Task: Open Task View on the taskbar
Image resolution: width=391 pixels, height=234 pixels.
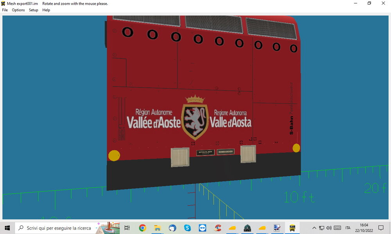Action: point(127,228)
